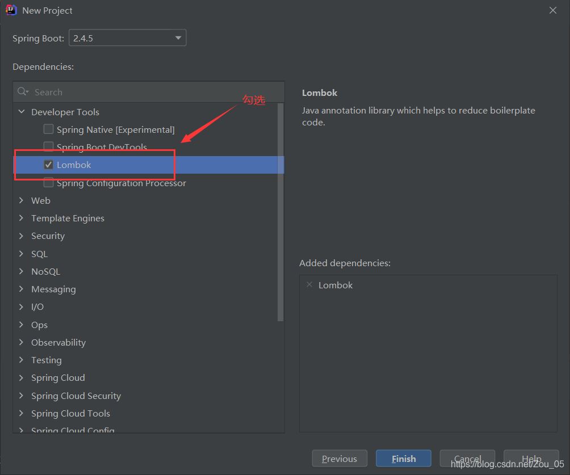Check the Spring Native [Experimental] checkbox
Viewport: 570px width, 475px height.
pos(49,129)
